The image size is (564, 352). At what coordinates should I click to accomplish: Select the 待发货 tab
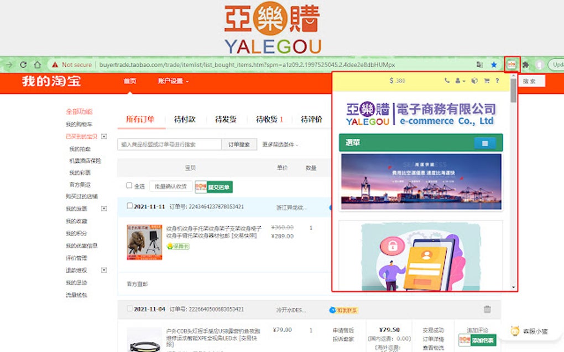pos(226,119)
